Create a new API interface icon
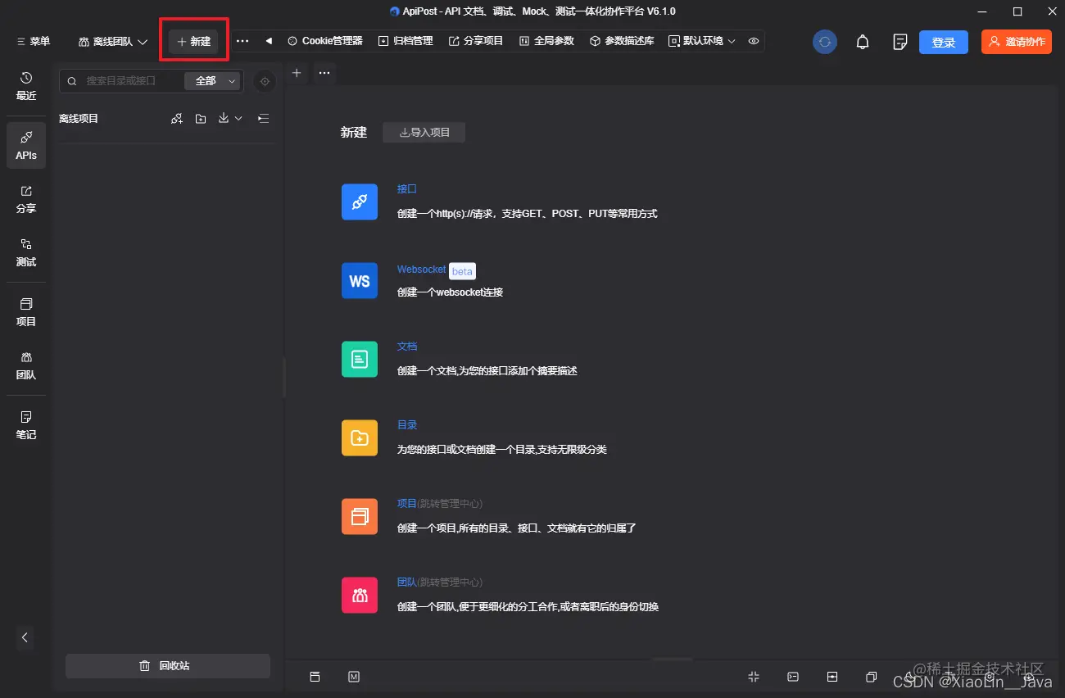Image resolution: width=1065 pixels, height=698 pixels. [x=359, y=202]
